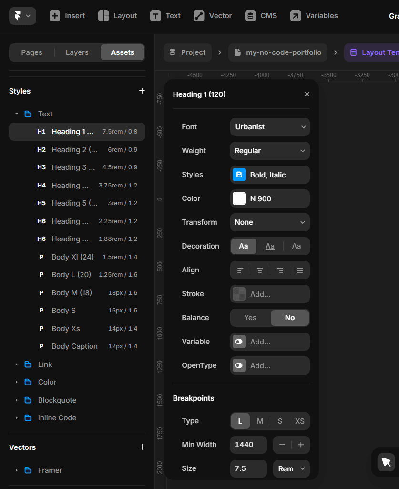399x489 pixels.
Task: Click the Framer folder icon
Action: tap(28, 470)
